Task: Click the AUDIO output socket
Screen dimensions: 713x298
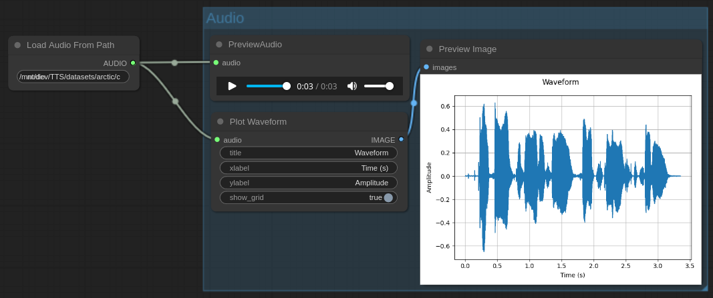Action: pos(133,63)
